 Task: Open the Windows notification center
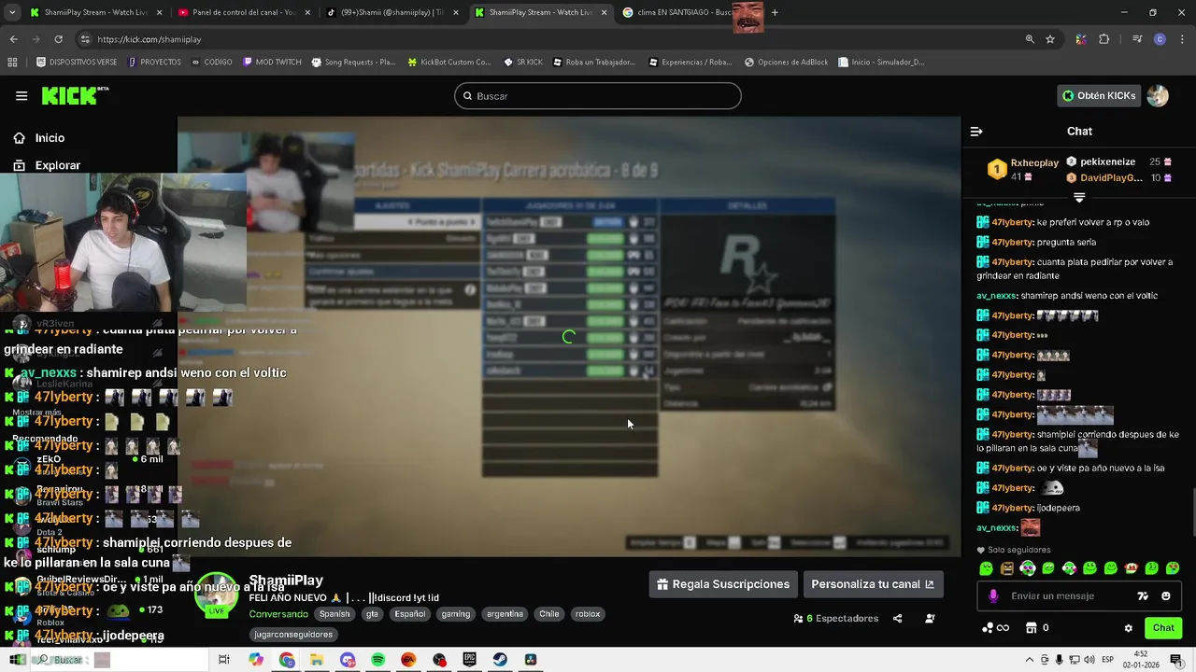1178,660
